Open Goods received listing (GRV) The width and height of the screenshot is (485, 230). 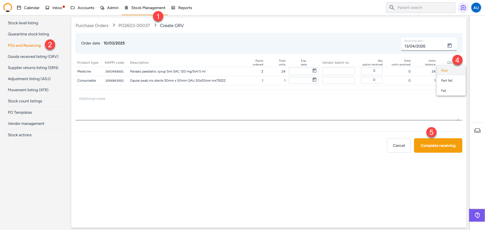coord(33,57)
